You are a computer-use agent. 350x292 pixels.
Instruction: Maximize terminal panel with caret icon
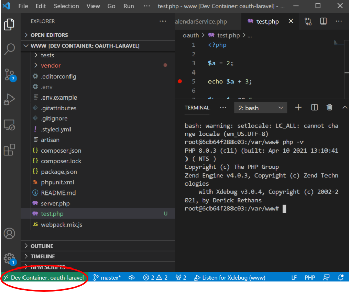[x=345, y=108]
